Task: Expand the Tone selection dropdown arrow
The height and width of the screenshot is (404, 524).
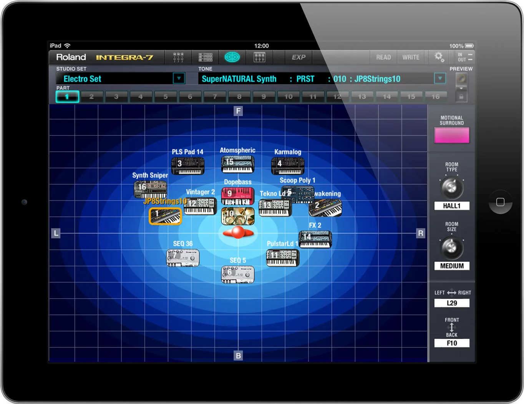Action: pos(440,78)
